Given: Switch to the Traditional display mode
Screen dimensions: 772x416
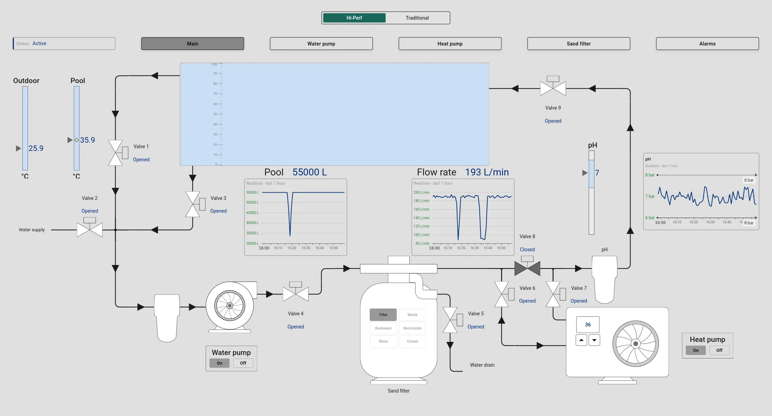Looking at the screenshot, I should (417, 18).
